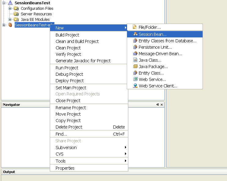Click the Web Service Client icon
The image size is (227, 181).
pyautogui.click(x=135, y=86)
